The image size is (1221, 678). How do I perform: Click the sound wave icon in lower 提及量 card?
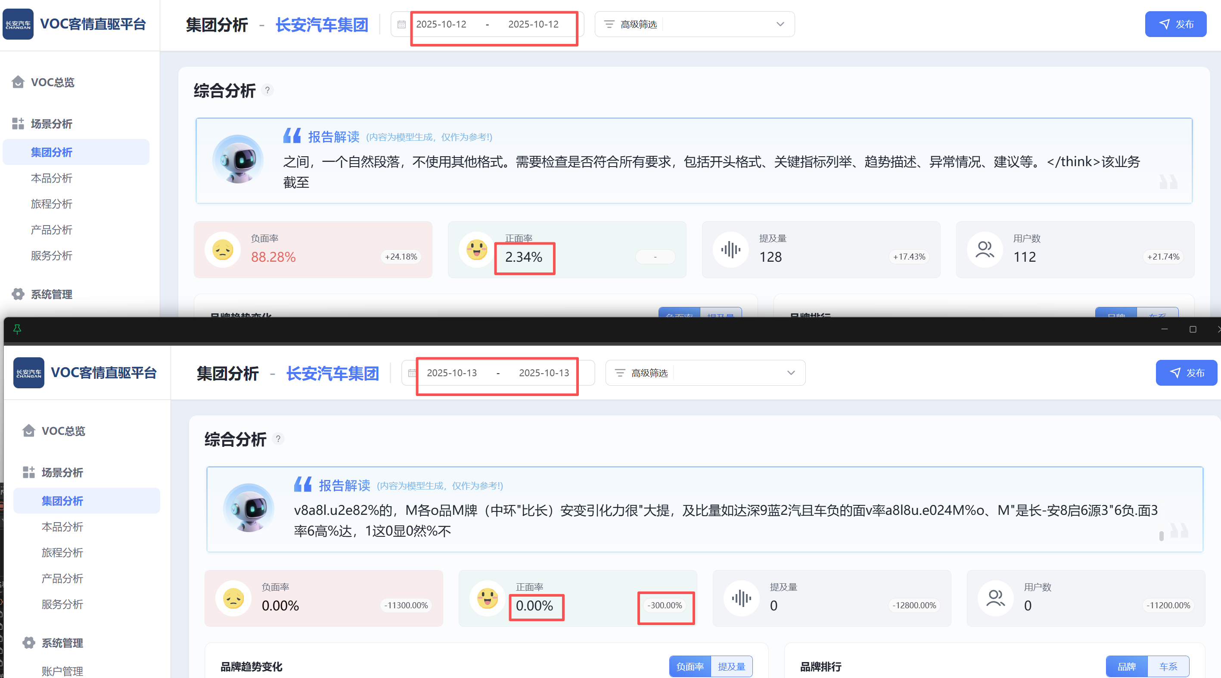coord(741,598)
